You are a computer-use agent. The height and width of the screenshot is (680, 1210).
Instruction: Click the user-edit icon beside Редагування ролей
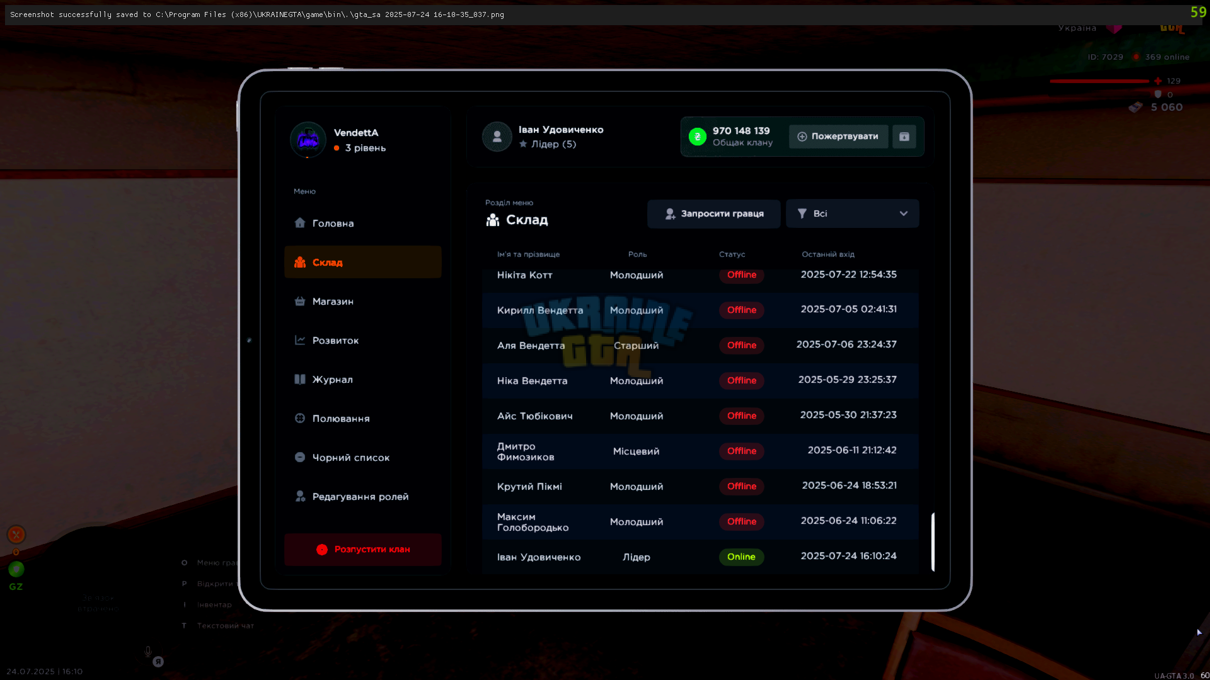pyautogui.click(x=300, y=496)
